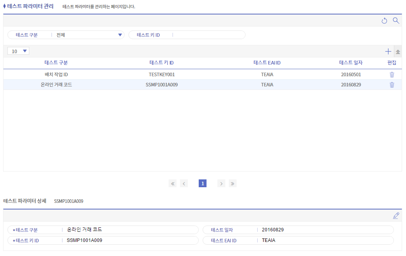Delete the TESTKEY001 row with trash icon
The width and height of the screenshot is (406, 256).
click(x=392, y=75)
